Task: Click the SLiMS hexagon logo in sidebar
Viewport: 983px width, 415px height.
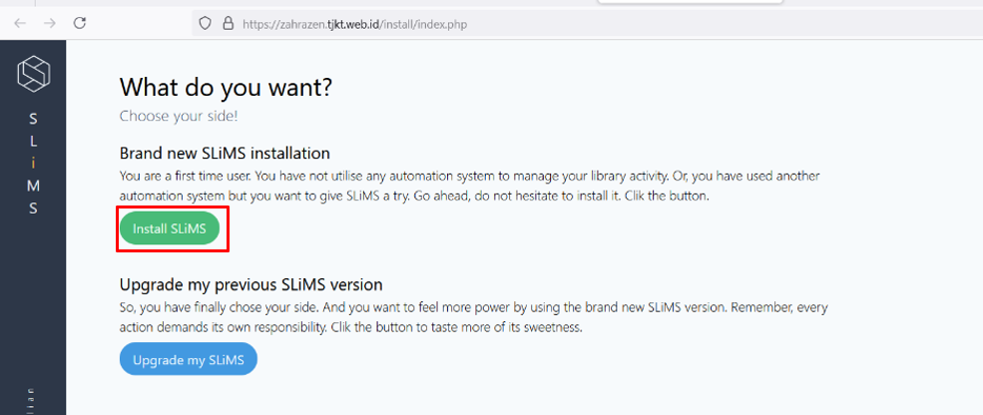Action: pyautogui.click(x=33, y=74)
